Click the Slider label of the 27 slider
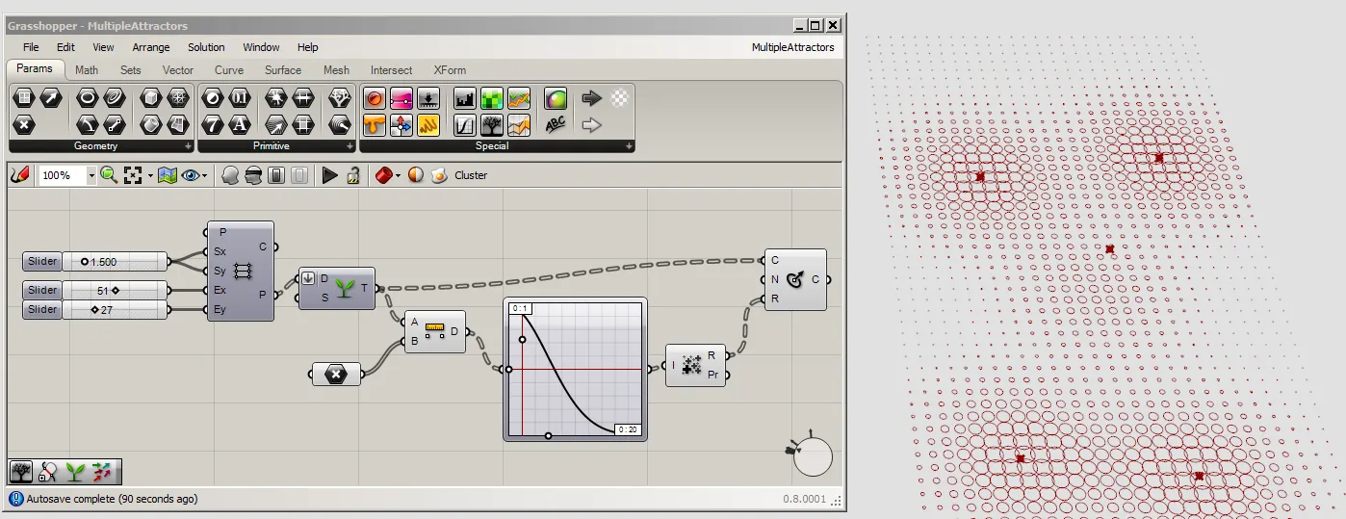1346x519 pixels. click(42, 309)
